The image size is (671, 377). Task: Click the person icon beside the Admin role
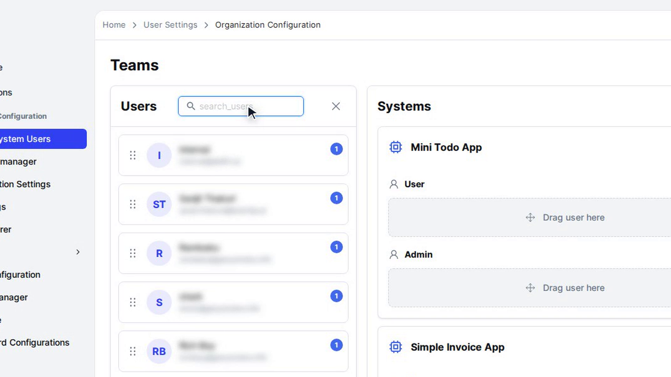pyautogui.click(x=394, y=254)
